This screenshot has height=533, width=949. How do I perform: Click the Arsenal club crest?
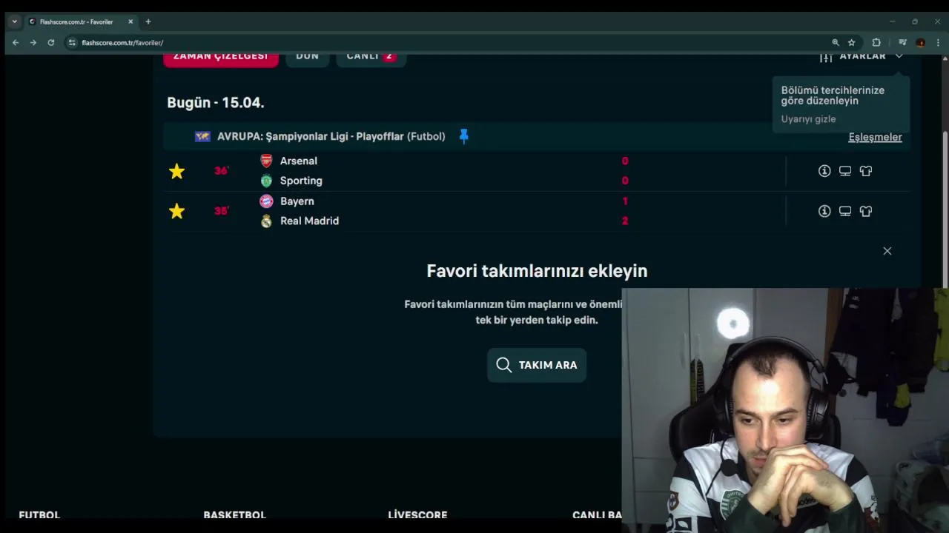click(266, 161)
